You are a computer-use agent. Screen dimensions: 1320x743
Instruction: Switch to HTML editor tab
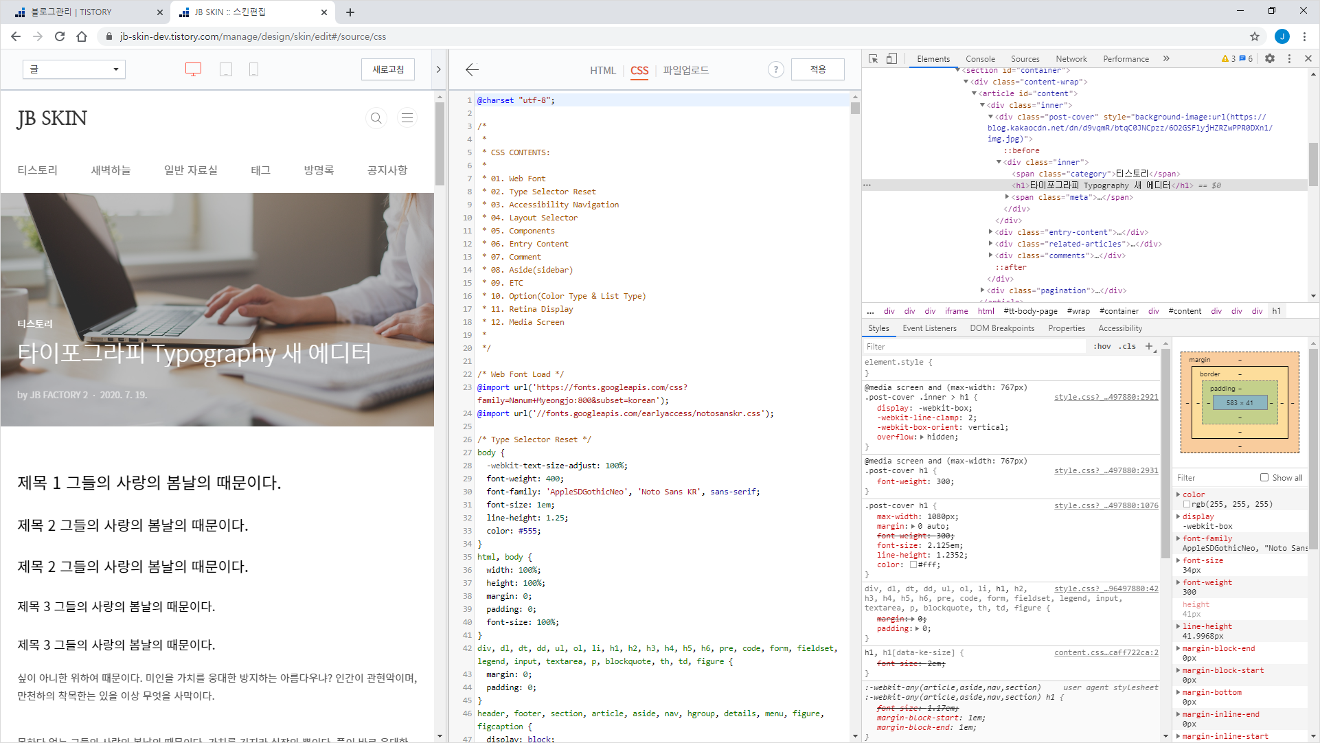[x=603, y=70]
